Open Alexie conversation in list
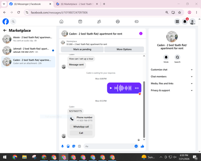The height and width of the screenshot is (161, 201). click(28, 39)
